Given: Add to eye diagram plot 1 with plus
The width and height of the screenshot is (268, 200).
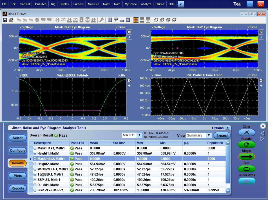Looking at the screenshot, I should point(129,37).
